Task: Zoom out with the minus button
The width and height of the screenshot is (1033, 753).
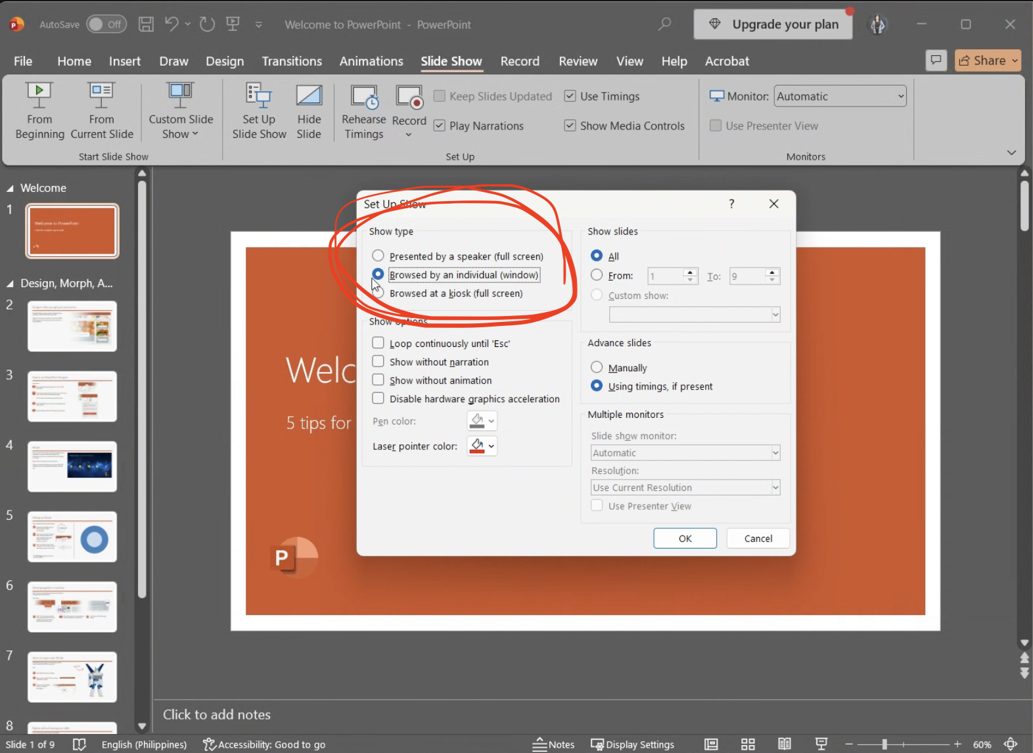Action: coord(849,744)
